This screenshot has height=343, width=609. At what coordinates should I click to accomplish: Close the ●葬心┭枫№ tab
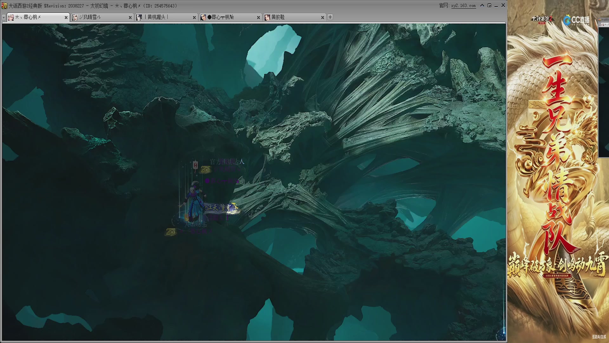coord(258,18)
